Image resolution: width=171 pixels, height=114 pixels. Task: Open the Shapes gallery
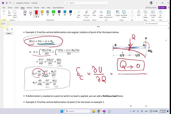tap(118, 14)
